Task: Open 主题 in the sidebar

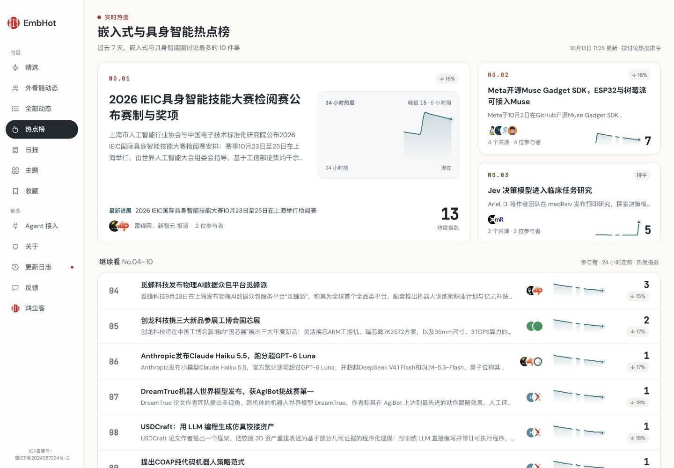Action: tap(42, 171)
